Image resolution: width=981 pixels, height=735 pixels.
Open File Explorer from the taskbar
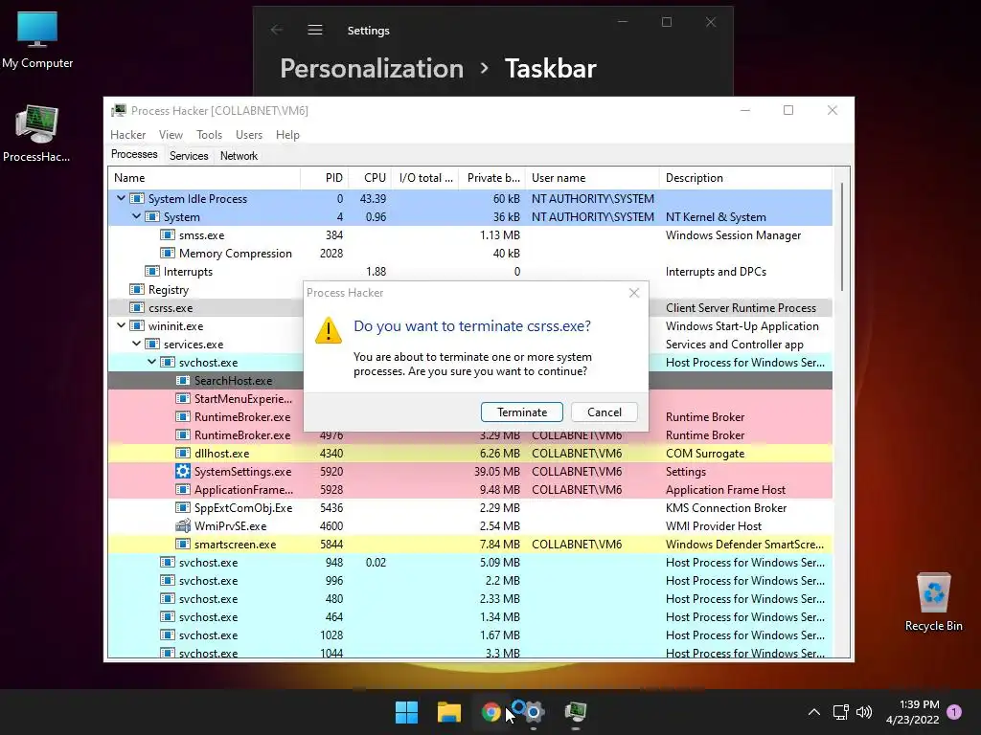449,712
